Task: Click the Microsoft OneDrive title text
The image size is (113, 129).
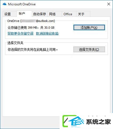Action: [x=22, y=4]
